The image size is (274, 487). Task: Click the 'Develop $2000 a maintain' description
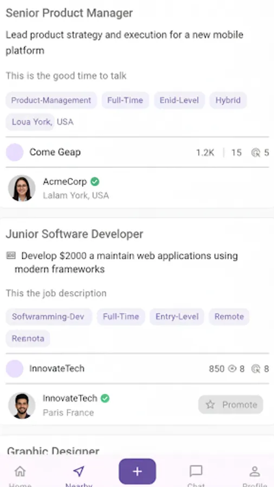point(126,262)
